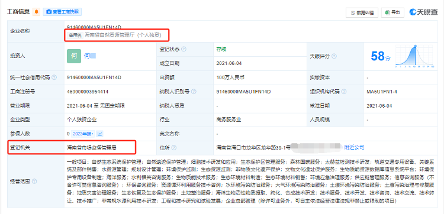Click the 58分 score value
The width and height of the screenshot is (444, 214).
(x=381, y=57)
